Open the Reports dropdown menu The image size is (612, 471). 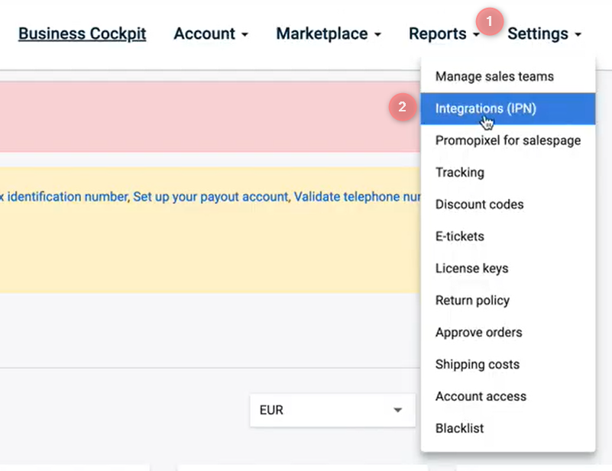(443, 34)
